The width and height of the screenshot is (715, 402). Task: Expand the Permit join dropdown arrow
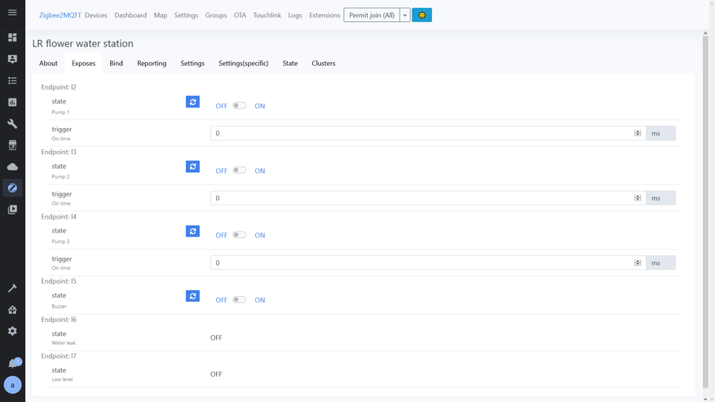click(x=404, y=15)
